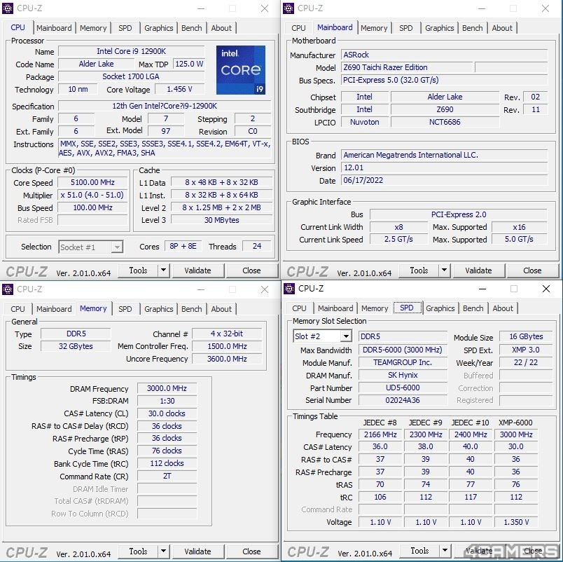
Task: Click the CPU-Z title bar icon in the Processor window
Action: (x=8, y=8)
